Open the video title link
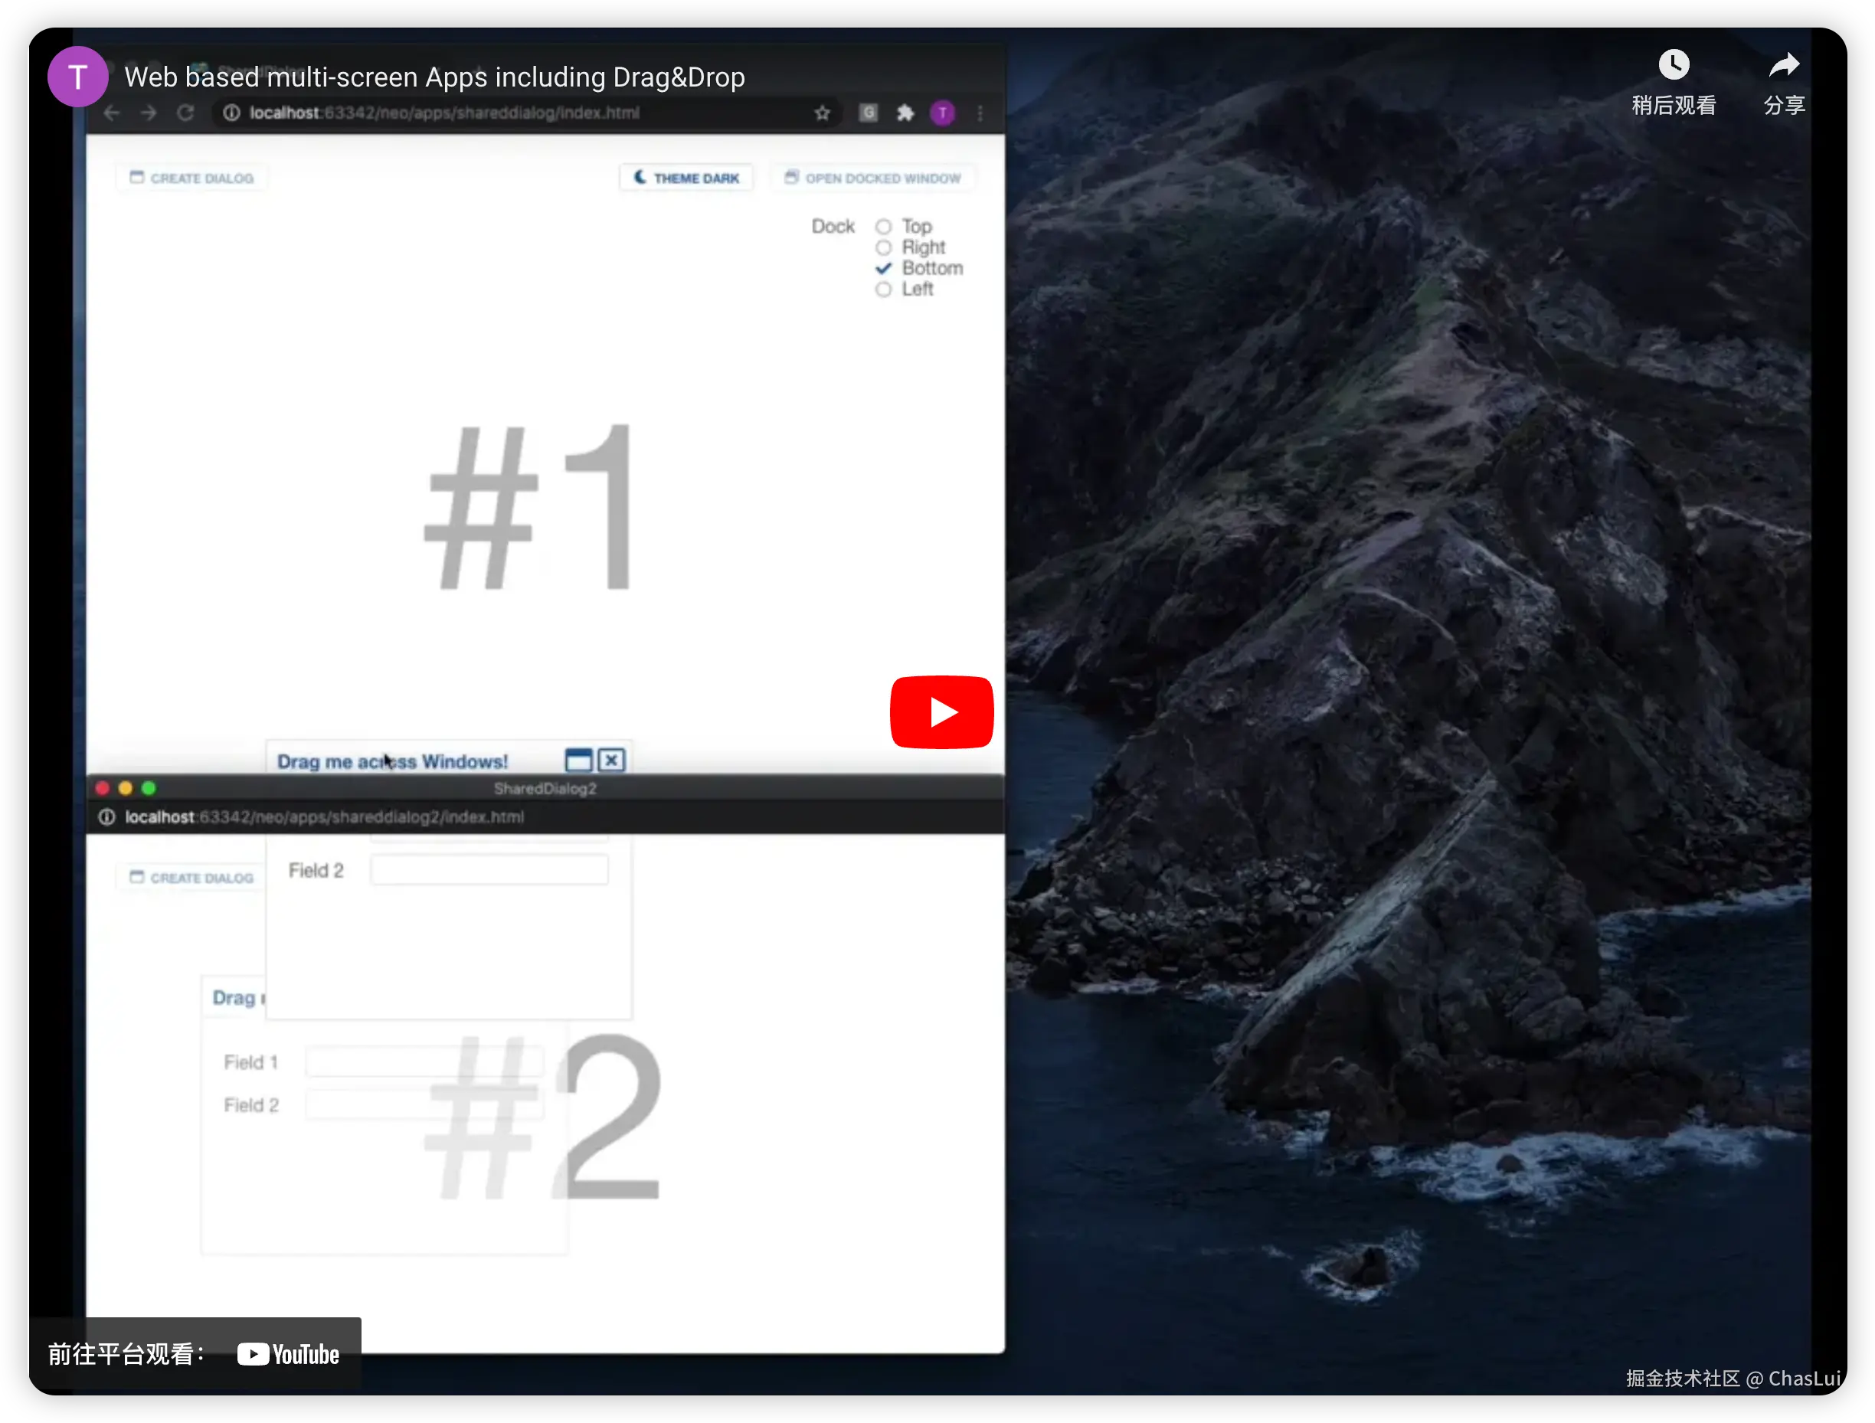This screenshot has width=1875, height=1423. pos(434,77)
